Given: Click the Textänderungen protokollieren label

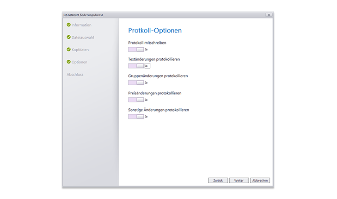Looking at the screenshot, I should pos(154,59).
